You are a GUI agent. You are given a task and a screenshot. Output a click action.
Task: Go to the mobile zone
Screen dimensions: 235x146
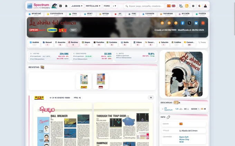(x=201, y=14)
